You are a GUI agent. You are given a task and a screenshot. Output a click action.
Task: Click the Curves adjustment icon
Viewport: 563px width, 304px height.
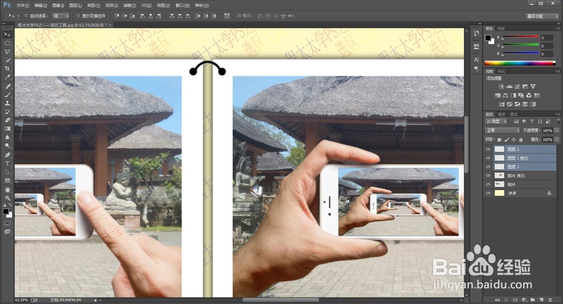pos(517,87)
